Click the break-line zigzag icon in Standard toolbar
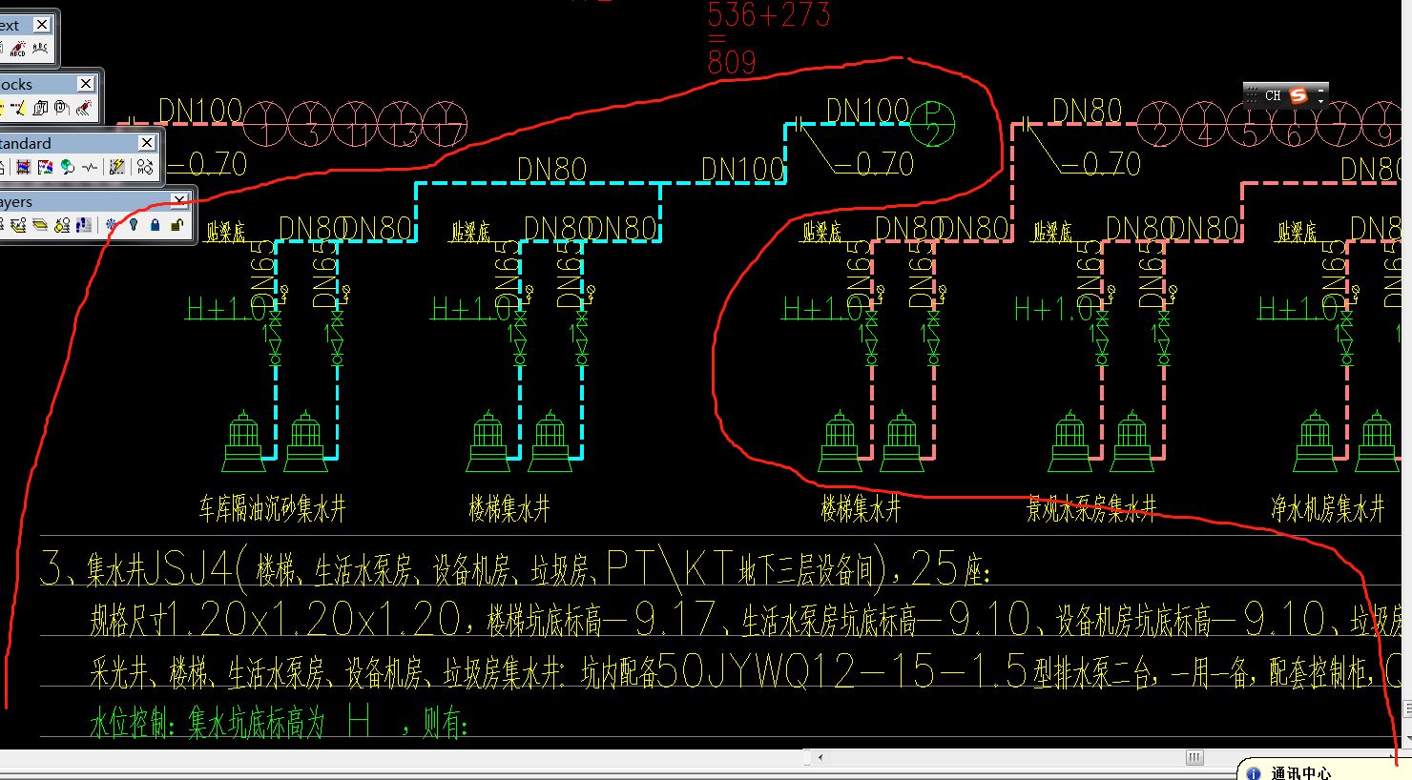The image size is (1412, 780). 90,167
